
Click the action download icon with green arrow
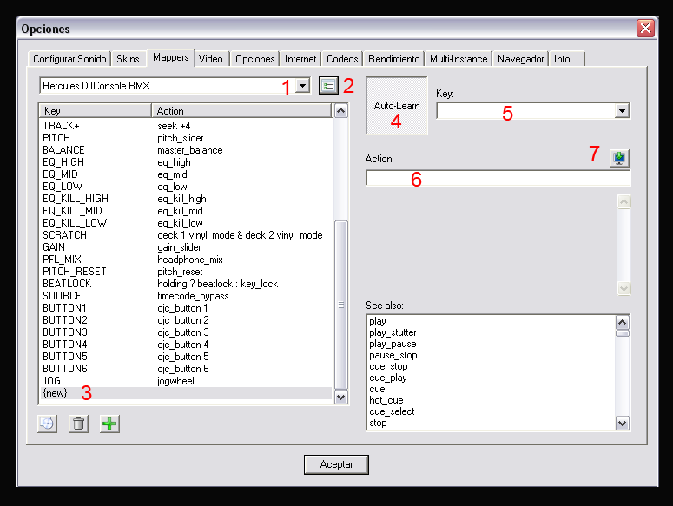coord(619,158)
